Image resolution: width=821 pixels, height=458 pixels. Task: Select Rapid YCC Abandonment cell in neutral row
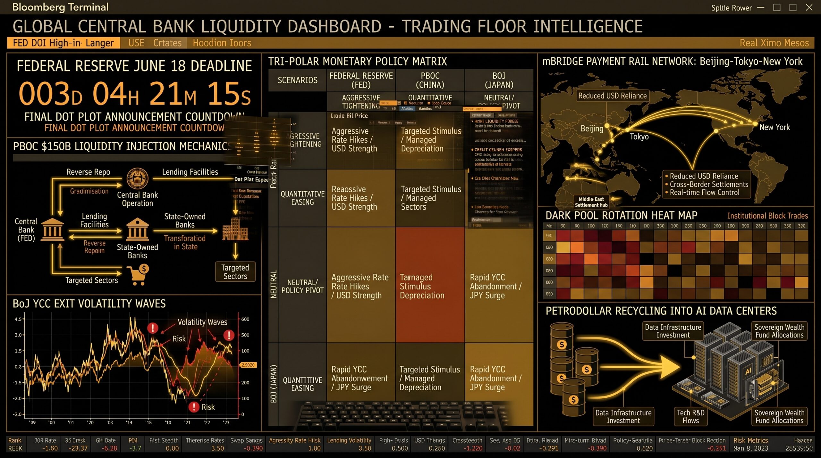click(x=499, y=285)
